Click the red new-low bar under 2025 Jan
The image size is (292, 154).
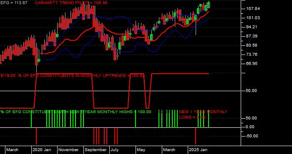196,136
